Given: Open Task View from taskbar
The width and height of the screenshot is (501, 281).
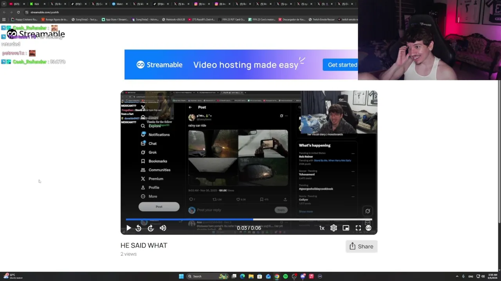Looking at the screenshot, I should click(x=234, y=276).
